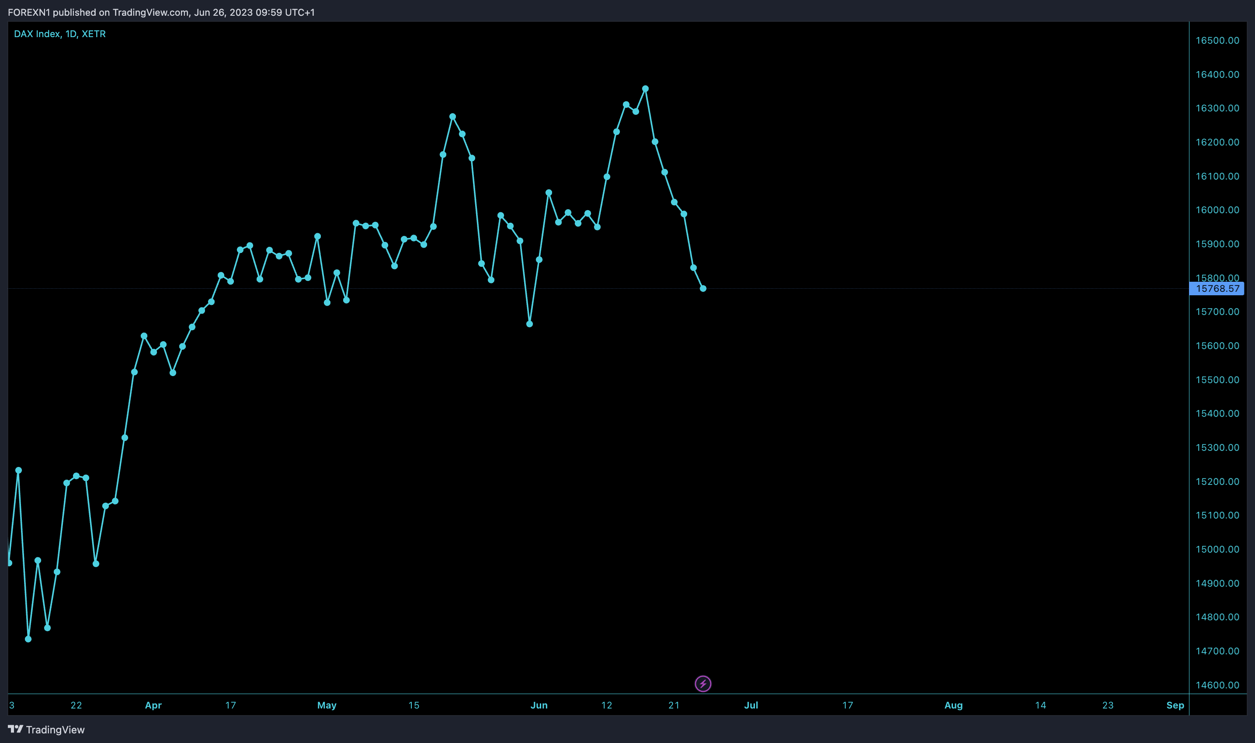Image resolution: width=1255 pixels, height=743 pixels.
Task: Click the 21 date label on time axis
Action: [x=674, y=705]
